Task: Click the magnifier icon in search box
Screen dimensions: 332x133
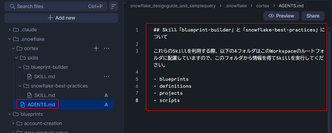Action: point(12,6)
